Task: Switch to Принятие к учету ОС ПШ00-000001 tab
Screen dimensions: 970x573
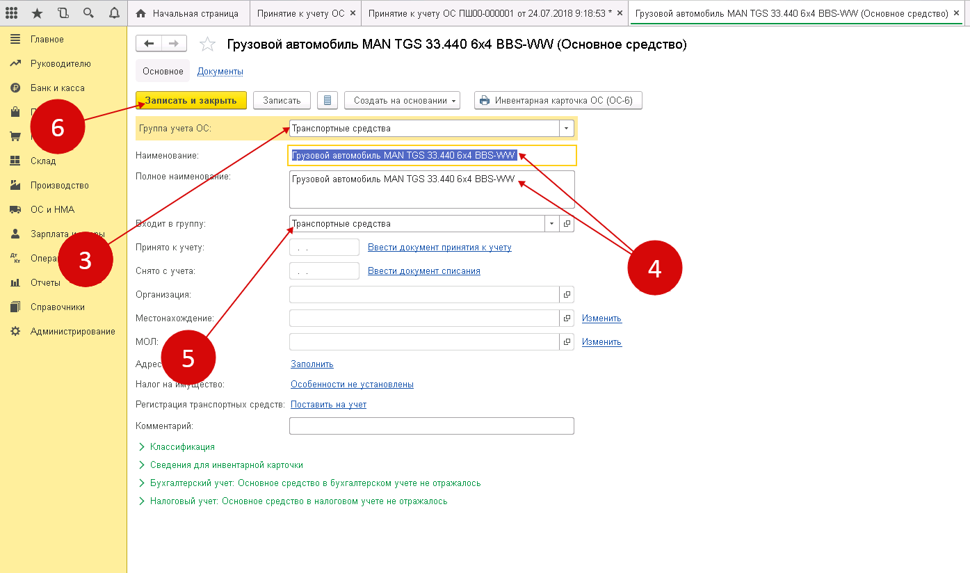Action: 490,13
